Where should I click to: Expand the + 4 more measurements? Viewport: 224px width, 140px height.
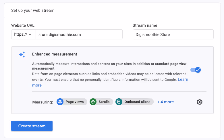pyautogui.click(x=165, y=102)
